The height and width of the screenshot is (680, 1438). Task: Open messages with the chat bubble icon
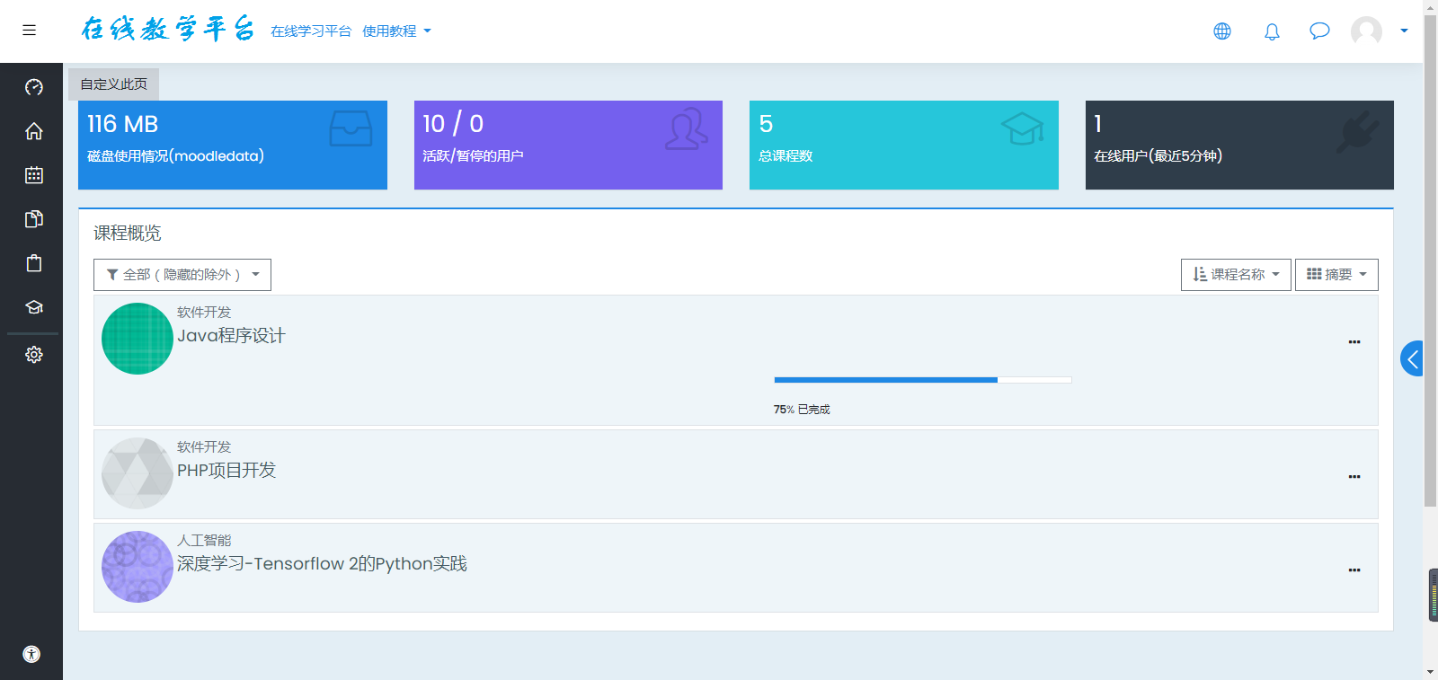[1319, 31]
